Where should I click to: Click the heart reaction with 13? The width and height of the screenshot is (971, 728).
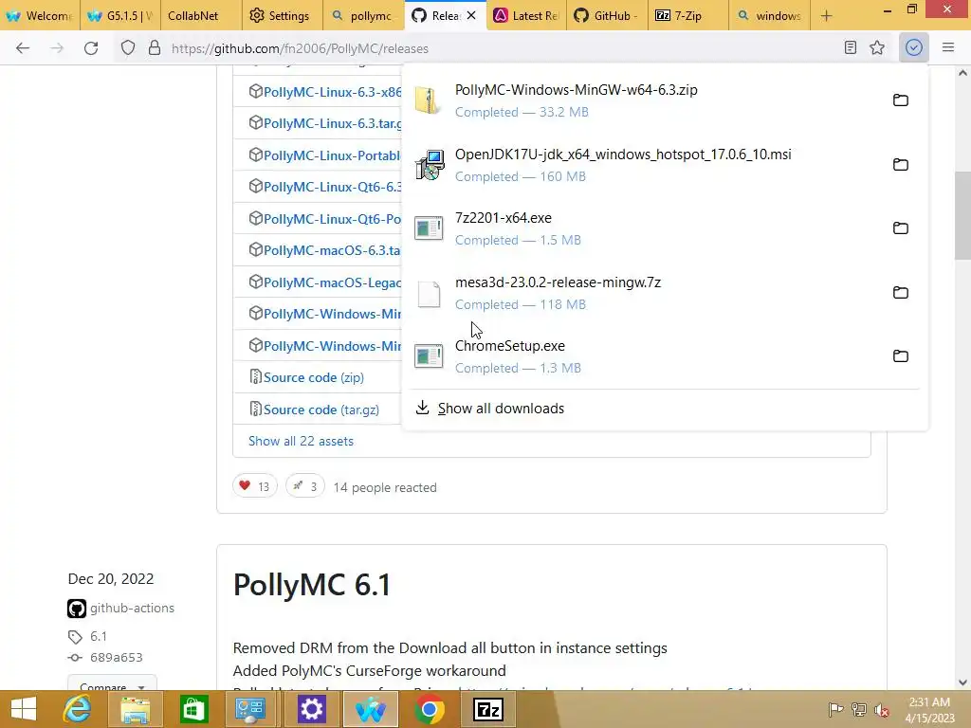254,486
